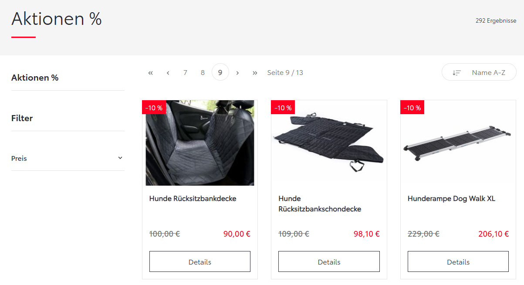524x285 pixels.
Task: Click the Hunde Rücksitzbankdecke product image
Action: [x=200, y=143]
